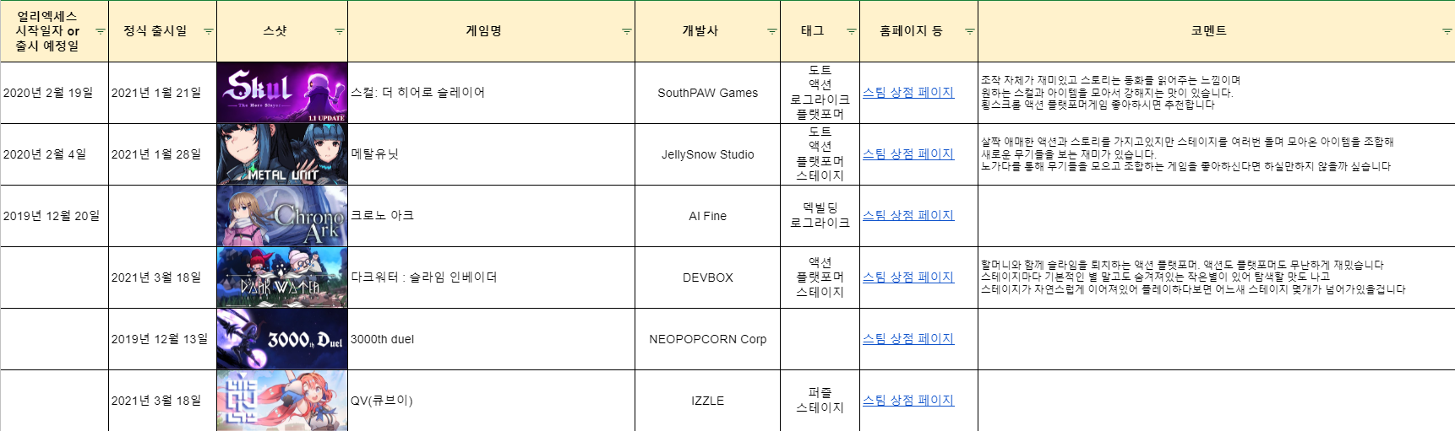Select the SouthPAW Games developer cell
The height and width of the screenshot is (431, 1455).
[707, 93]
